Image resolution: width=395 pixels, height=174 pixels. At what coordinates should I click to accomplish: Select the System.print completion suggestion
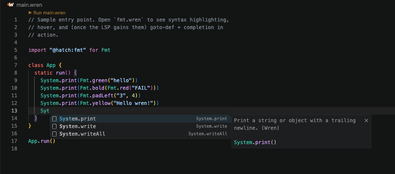pos(140,119)
